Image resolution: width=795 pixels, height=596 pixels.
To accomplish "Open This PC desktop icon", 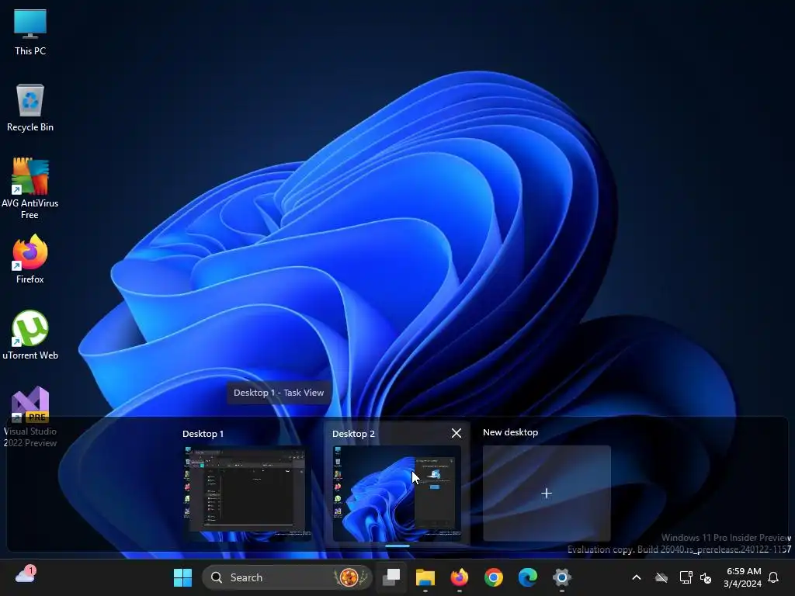I will [30, 31].
